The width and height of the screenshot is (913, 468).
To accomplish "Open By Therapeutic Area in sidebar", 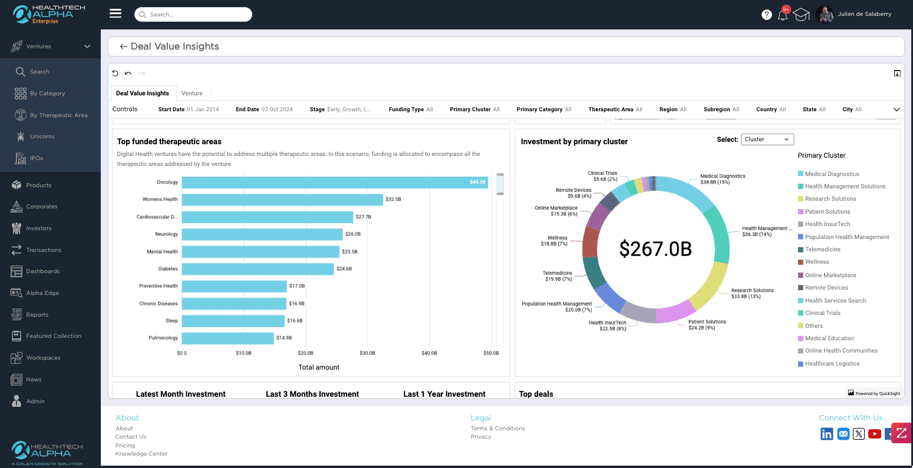I will click(x=50, y=115).
